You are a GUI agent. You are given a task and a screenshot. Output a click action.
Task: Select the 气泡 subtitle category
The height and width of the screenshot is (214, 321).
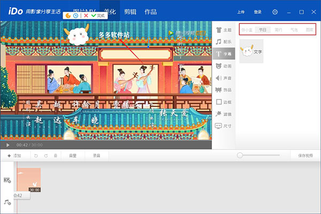[294, 30]
